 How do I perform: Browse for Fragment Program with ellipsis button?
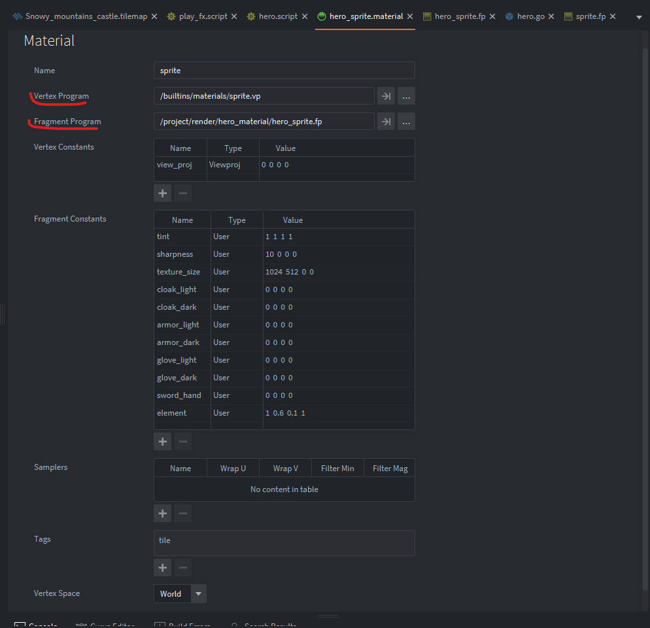pyautogui.click(x=406, y=122)
